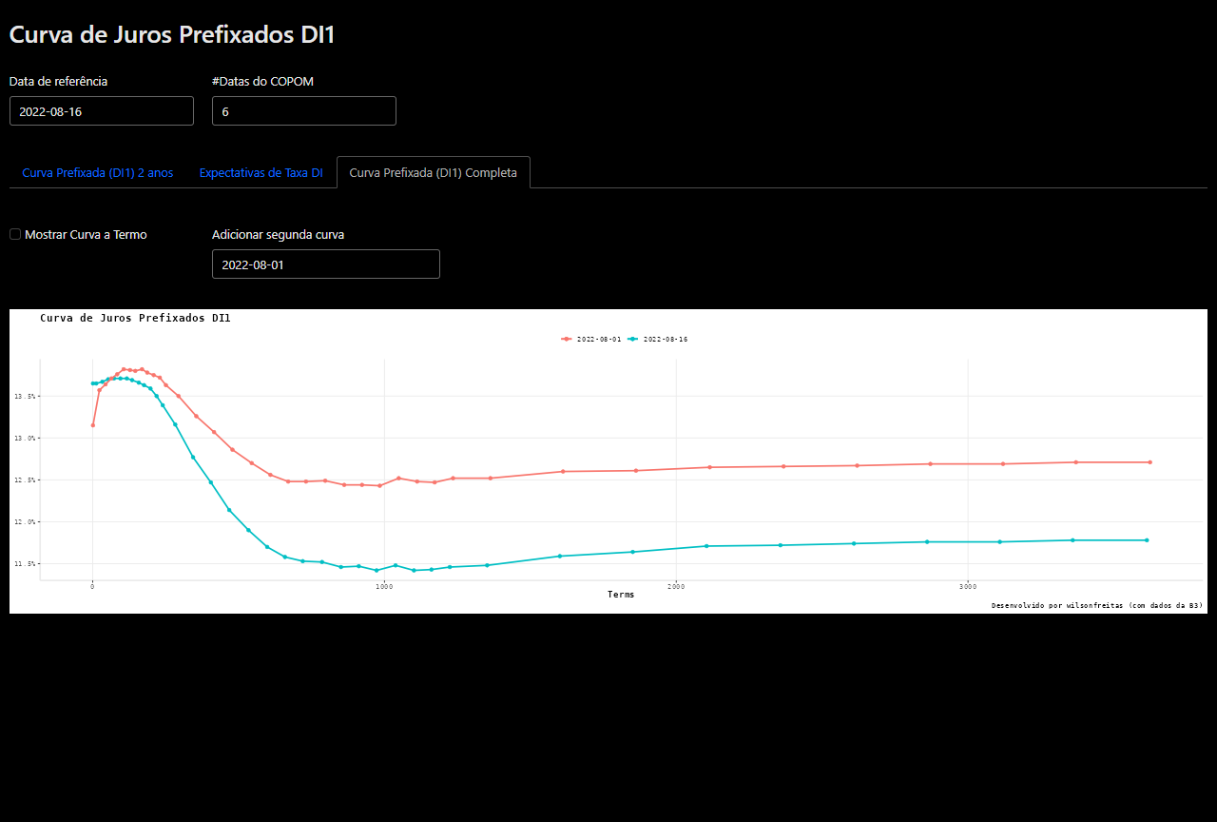Select the rightmost teal curve data point
The image size is (1217, 822).
[x=1147, y=540]
